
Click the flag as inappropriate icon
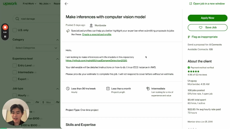tap(189, 37)
